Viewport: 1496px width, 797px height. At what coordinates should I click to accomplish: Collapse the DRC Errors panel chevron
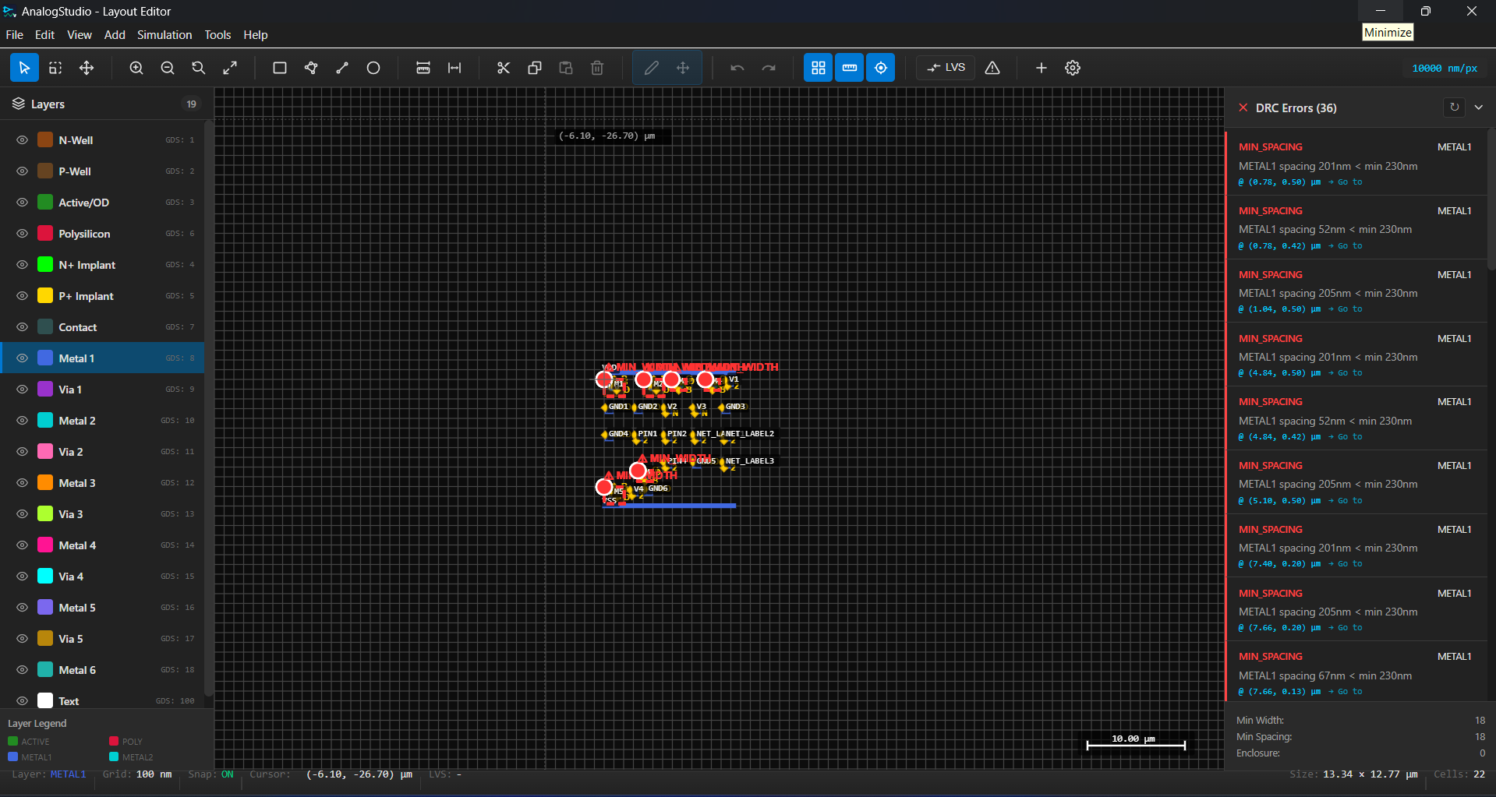1479,108
